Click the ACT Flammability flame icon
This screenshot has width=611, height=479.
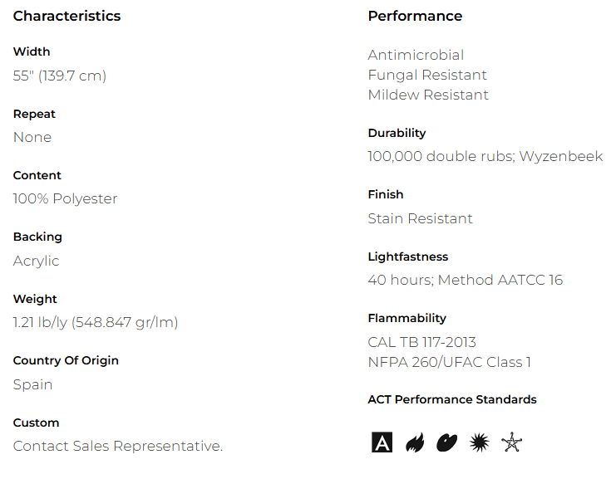[414, 442]
